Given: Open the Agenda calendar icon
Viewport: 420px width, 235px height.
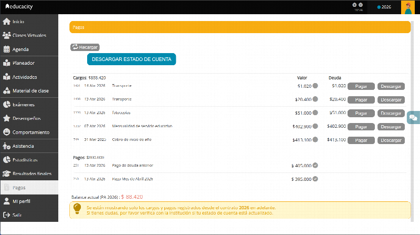Looking at the screenshot, I should point(6,49).
